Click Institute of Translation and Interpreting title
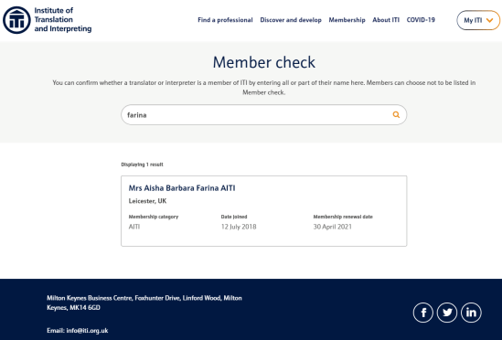502x340 pixels. (x=63, y=19)
